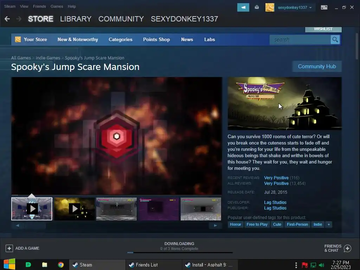The height and width of the screenshot is (270, 360).
Task: Click the thumbnail strip scrollbar
Action: (117, 225)
